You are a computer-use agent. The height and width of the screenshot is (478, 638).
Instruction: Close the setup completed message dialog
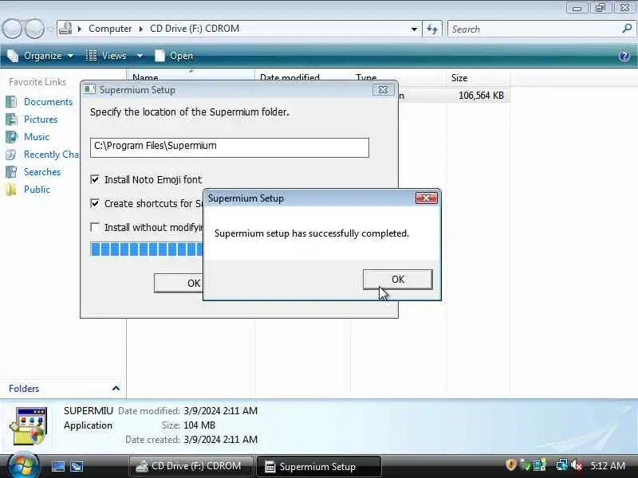coord(426,198)
